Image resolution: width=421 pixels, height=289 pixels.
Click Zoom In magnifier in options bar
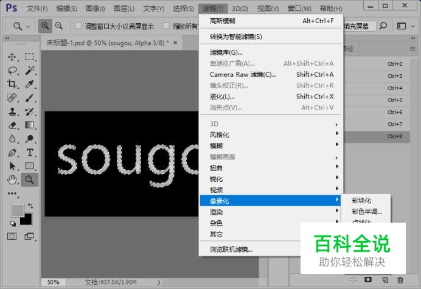(x=45, y=26)
